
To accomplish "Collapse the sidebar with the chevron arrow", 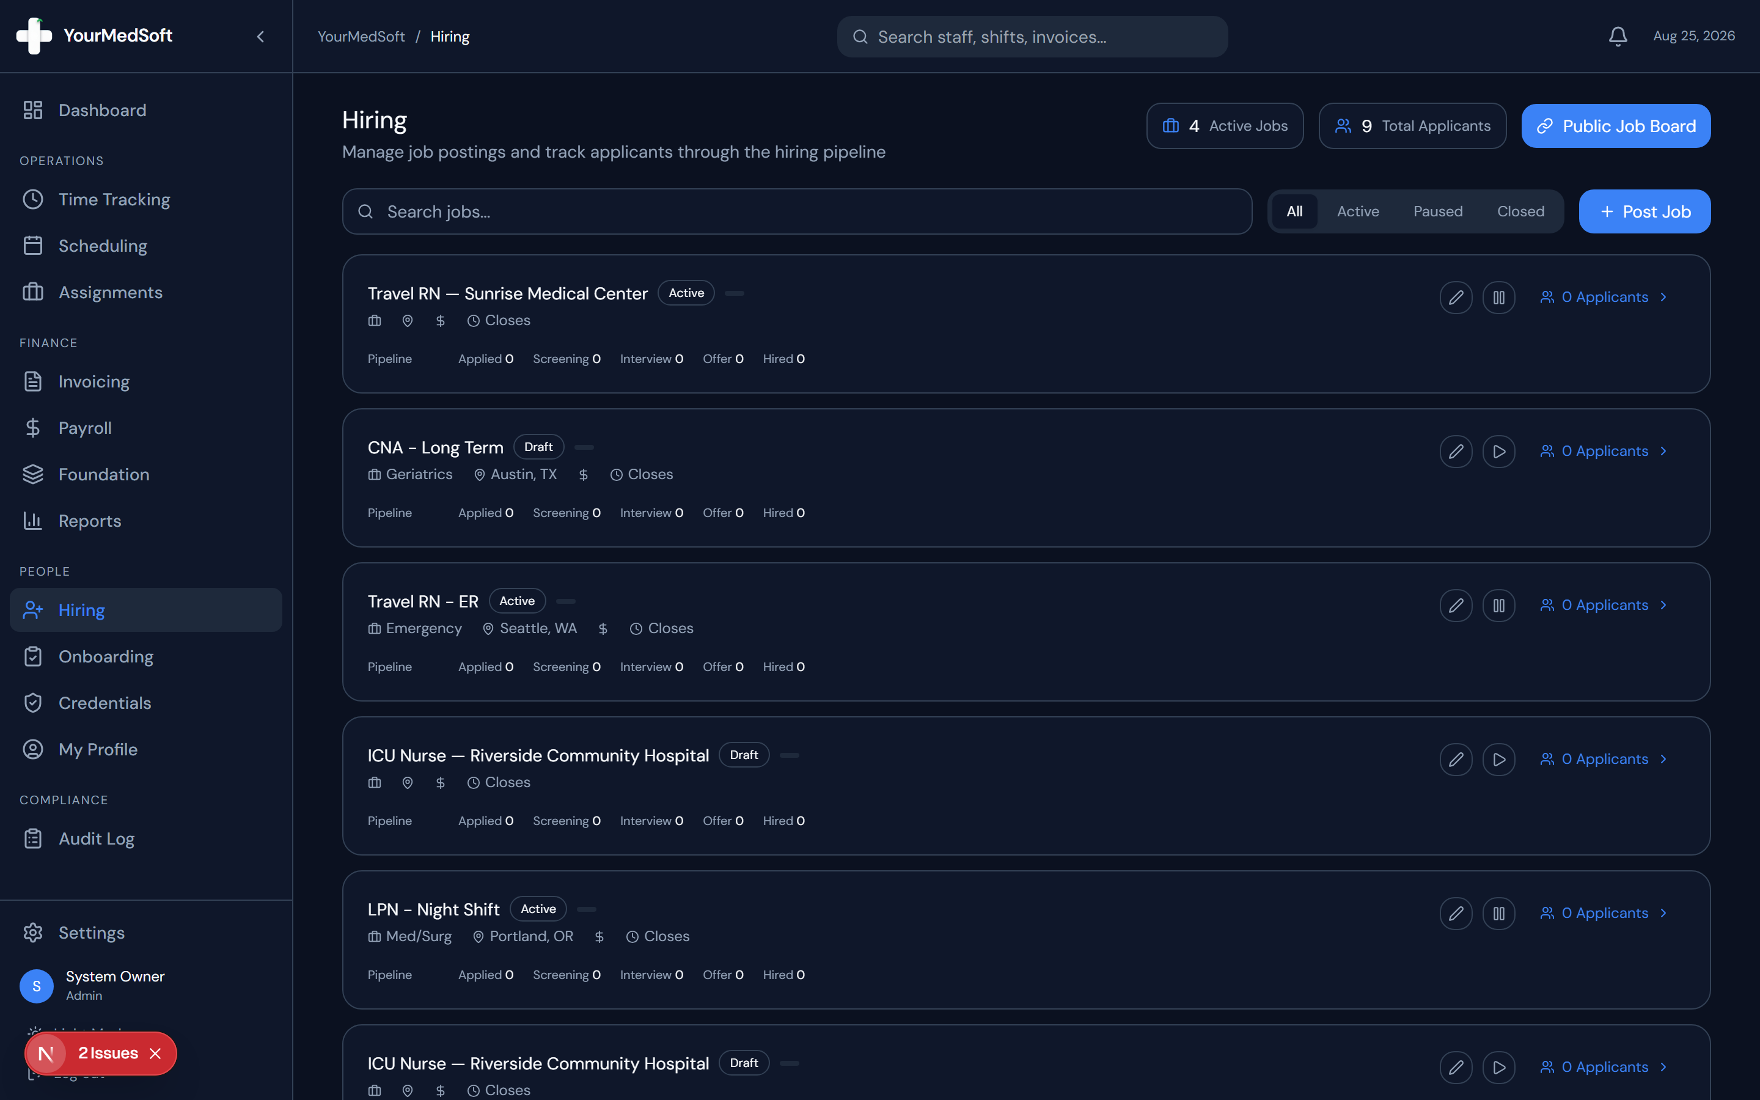I will (260, 37).
